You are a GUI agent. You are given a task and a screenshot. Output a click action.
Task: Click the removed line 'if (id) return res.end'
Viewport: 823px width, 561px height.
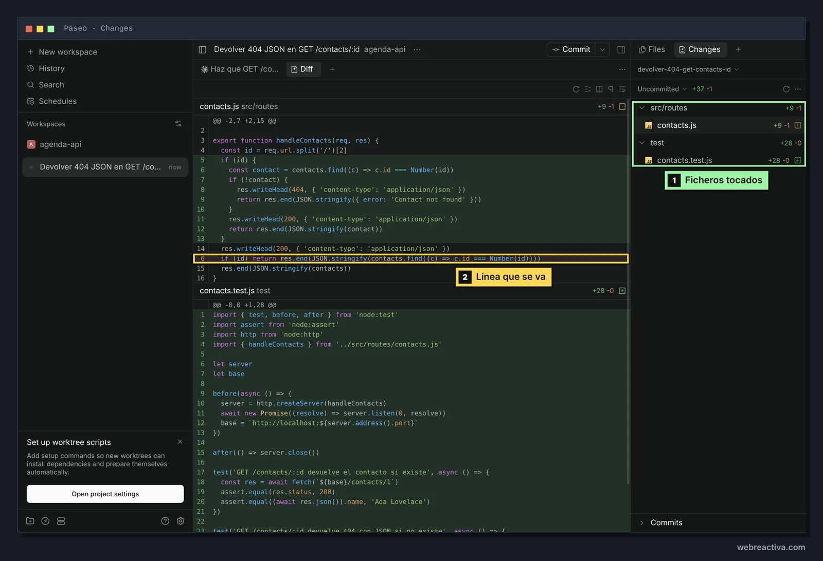410,258
